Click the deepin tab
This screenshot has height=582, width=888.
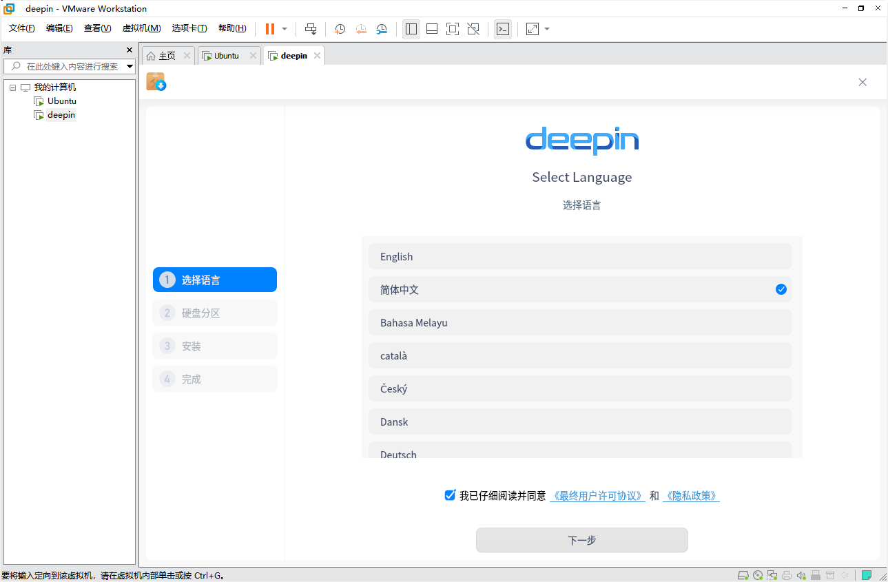pyautogui.click(x=294, y=56)
